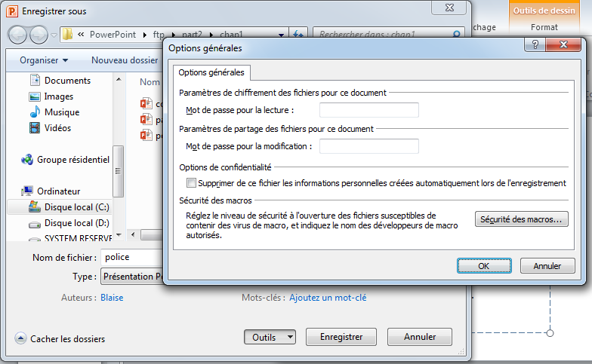Image resolution: width=592 pixels, height=364 pixels.
Task: Select Ordinateur in the navigation pane
Action: [x=51, y=191]
